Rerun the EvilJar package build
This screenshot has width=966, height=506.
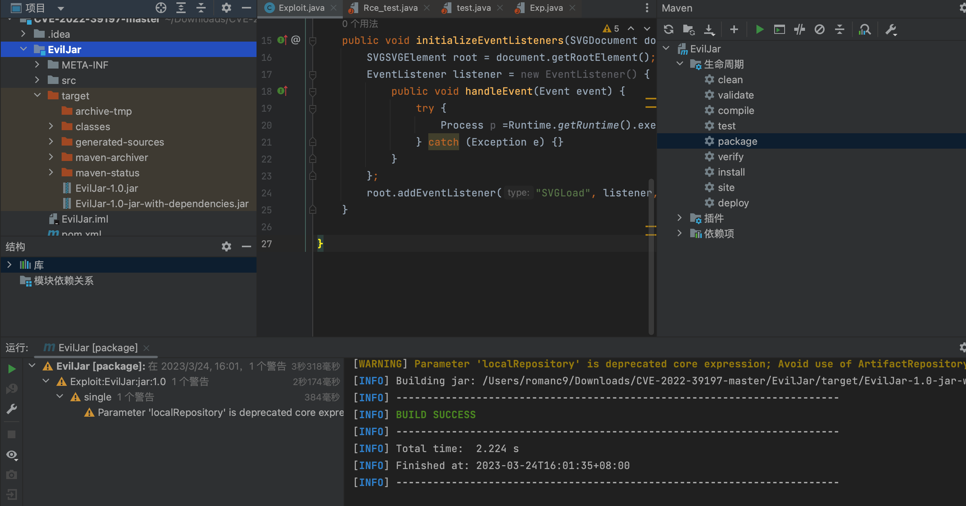[12, 369]
